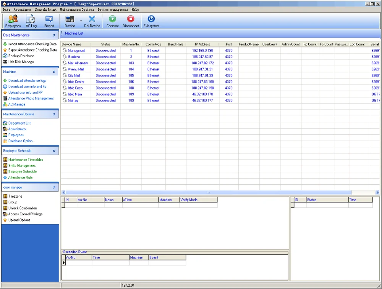Select the Marj Alhamam device row
This screenshot has width=382, height=289.
click(x=78, y=63)
